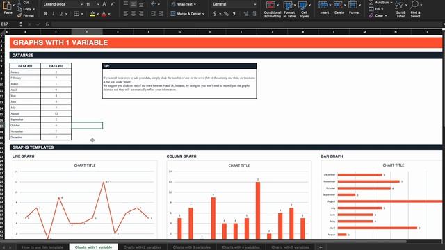445x250 pixels.
Task: Open Cell Styles gallery
Action: coord(304,9)
